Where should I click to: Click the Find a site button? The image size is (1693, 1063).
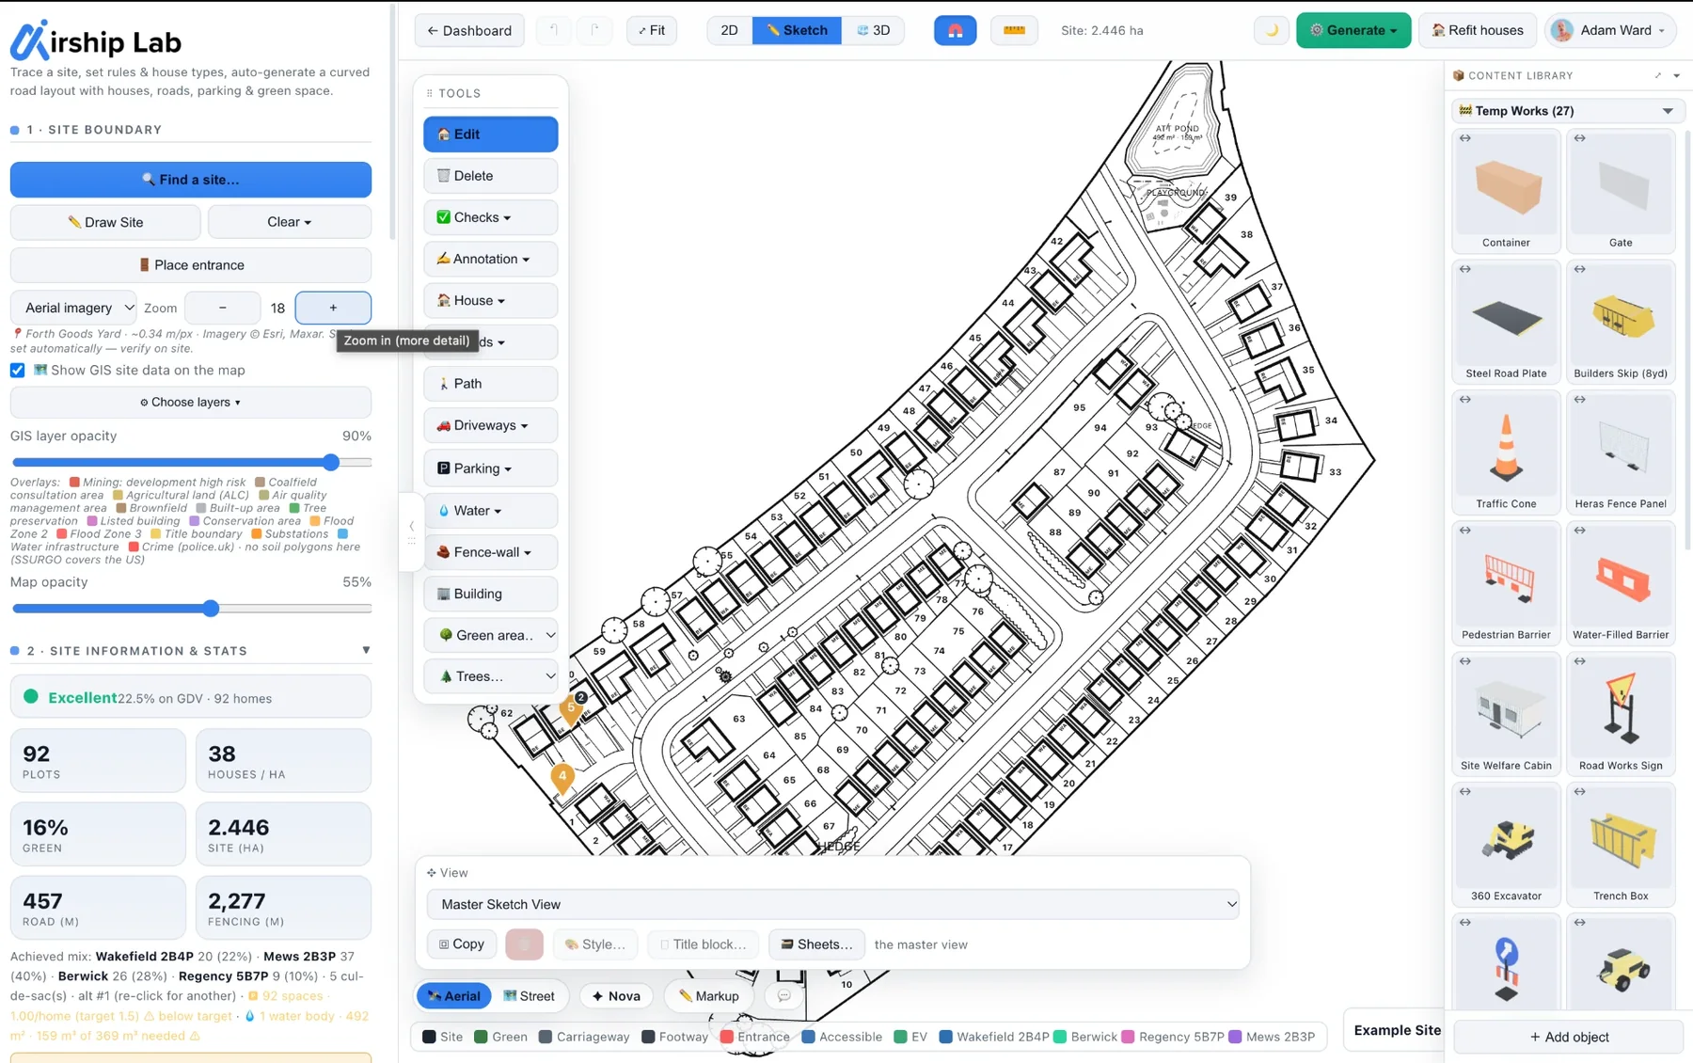[191, 180]
